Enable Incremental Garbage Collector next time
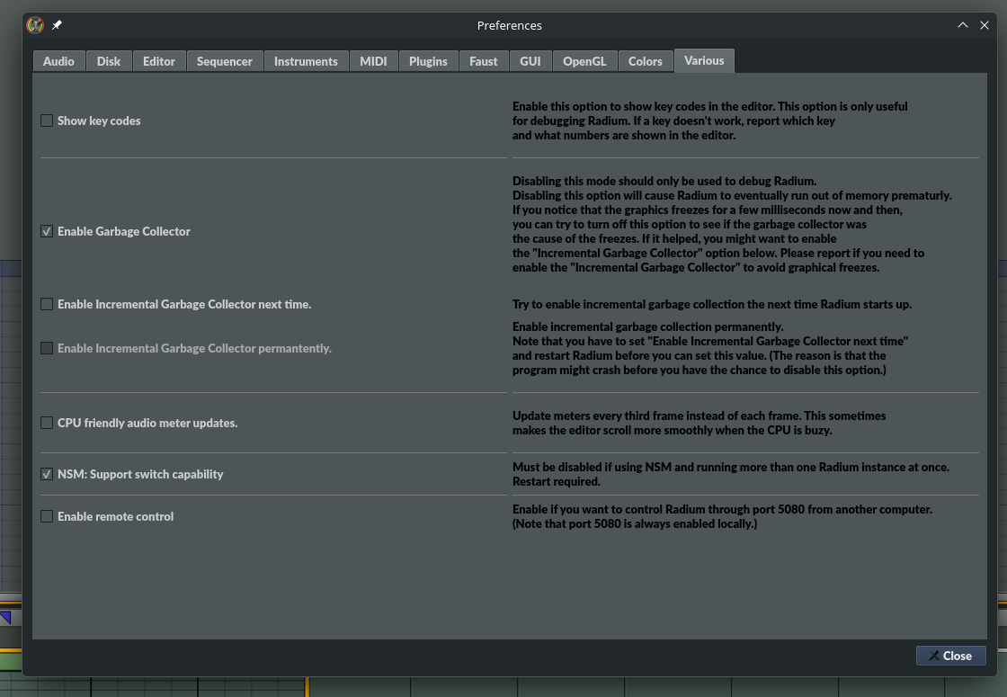Screen dimensions: 1007x697 (x=47, y=304)
